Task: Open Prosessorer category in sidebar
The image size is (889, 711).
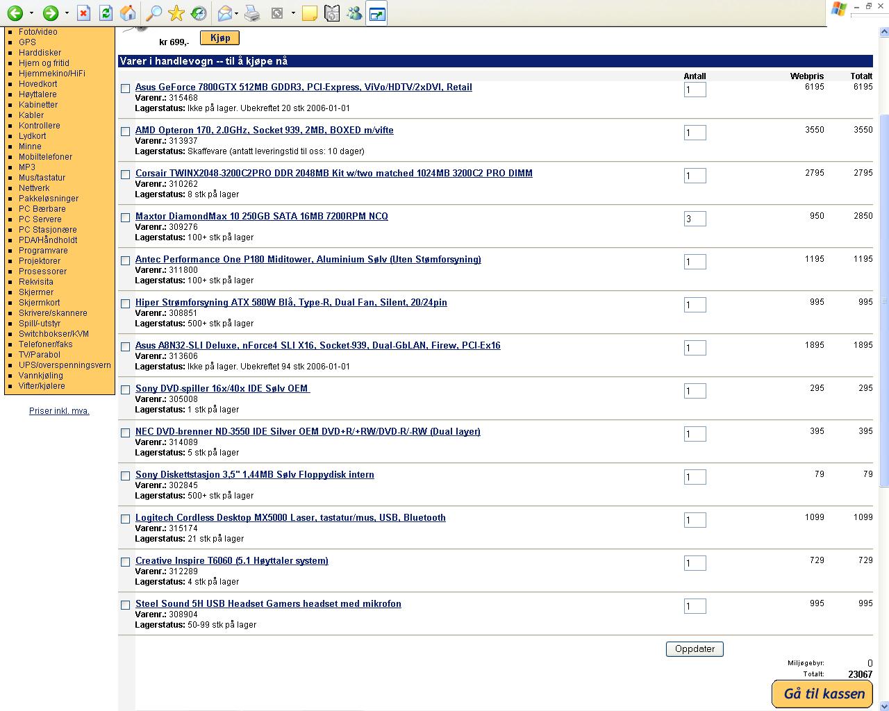Action: click(43, 271)
